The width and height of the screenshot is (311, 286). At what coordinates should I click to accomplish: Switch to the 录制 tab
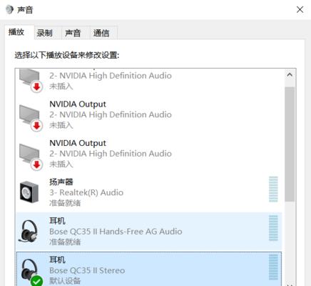click(44, 33)
